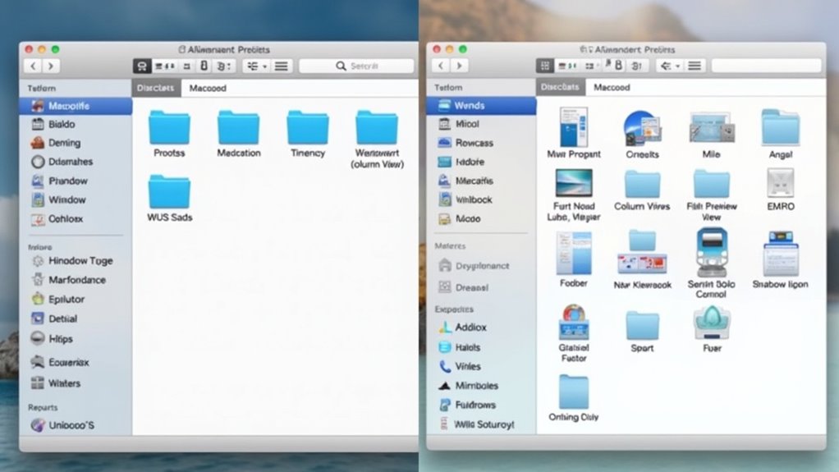The height and width of the screenshot is (472, 839).
Task: Switch to Macoood tab in right window
Action: point(612,87)
